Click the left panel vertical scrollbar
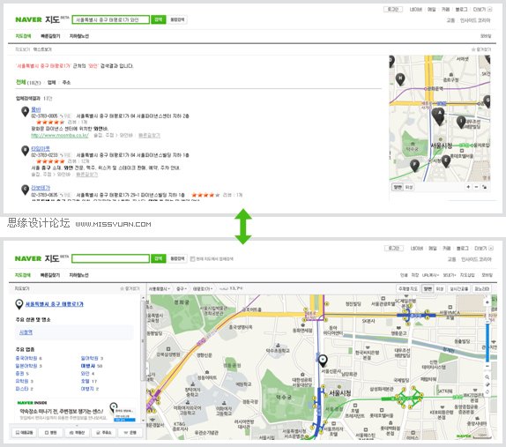The width and height of the screenshot is (506, 447). [143, 340]
